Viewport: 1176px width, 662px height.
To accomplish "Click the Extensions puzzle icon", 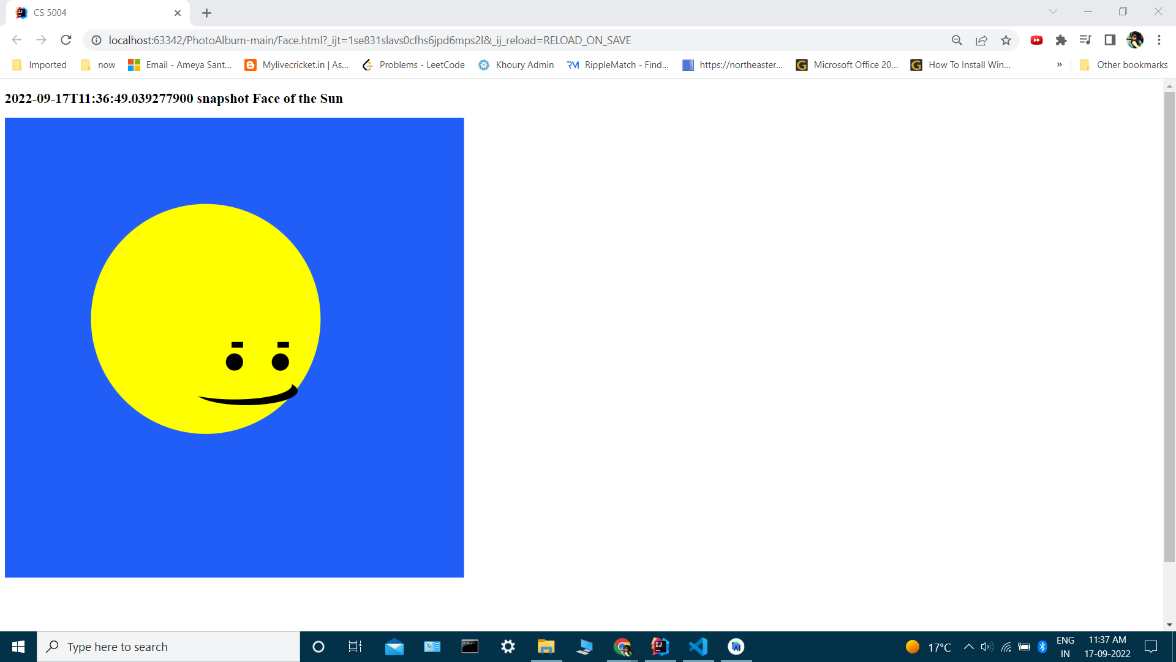I will point(1061,40).
